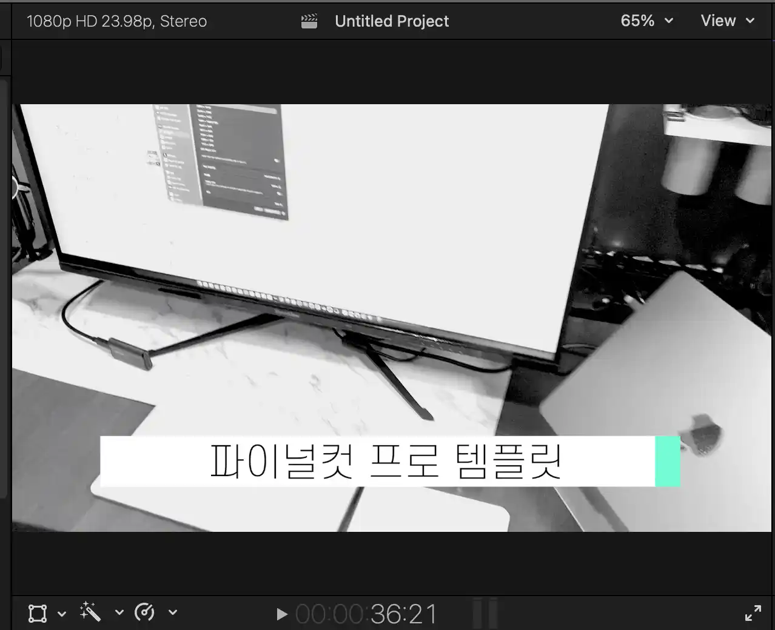775x630 pixels.
Task: Open the 65% zoom level dropdown
Action: (646, 20)
